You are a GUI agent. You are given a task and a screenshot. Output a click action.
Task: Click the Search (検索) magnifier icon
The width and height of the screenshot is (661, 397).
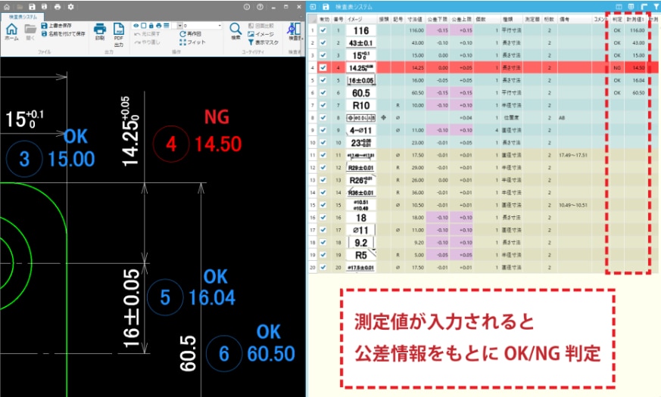click(235, 32)
